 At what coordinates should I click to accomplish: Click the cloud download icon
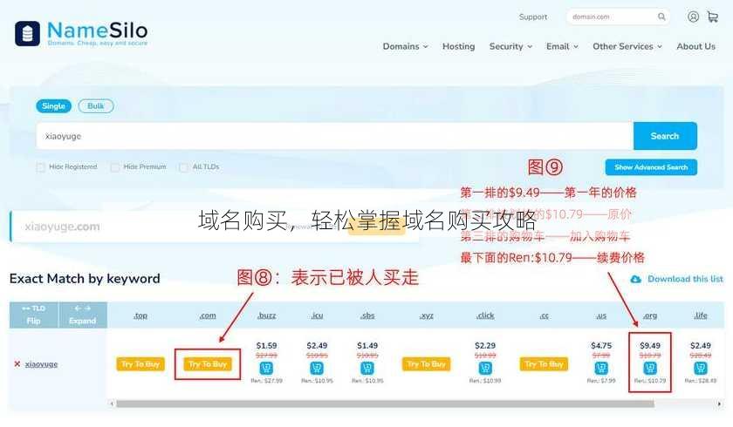coord(636,279)
